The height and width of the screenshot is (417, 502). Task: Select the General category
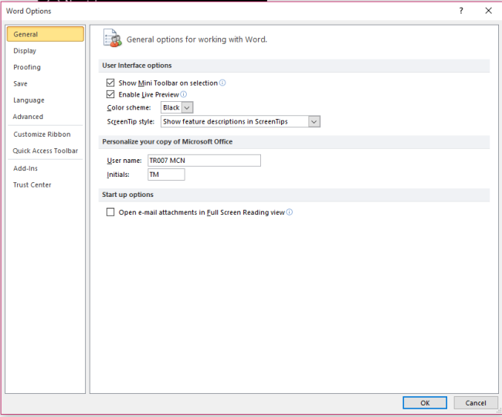(46, 34)
